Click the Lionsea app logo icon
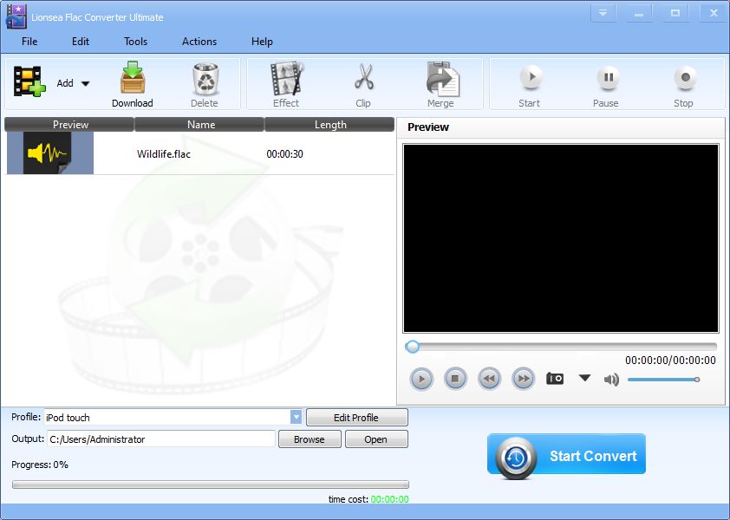 pyautogui.click(x=16, y=16)
